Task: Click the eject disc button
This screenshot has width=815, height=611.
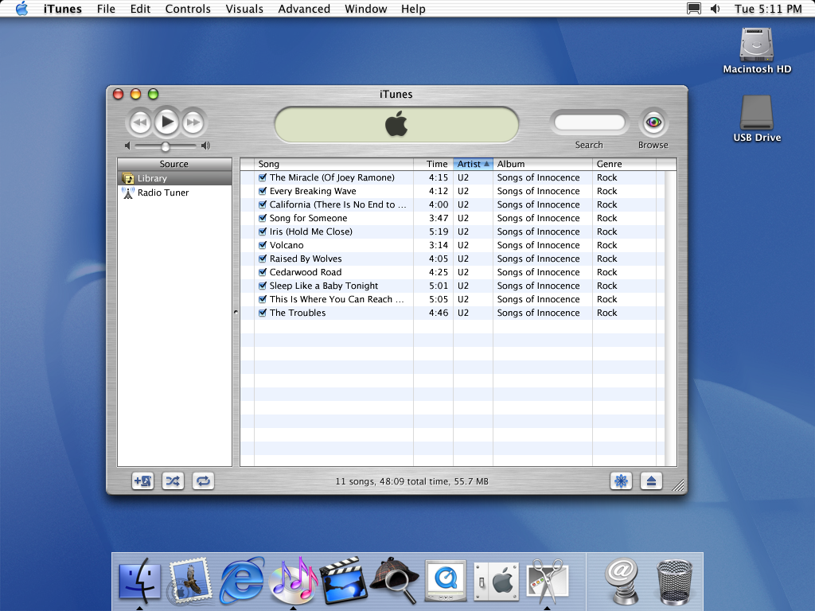Action: point(651,481)
